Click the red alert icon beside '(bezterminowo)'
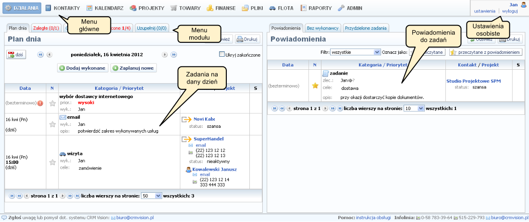Viewport: 529px width, 222px height. (41, 103)
